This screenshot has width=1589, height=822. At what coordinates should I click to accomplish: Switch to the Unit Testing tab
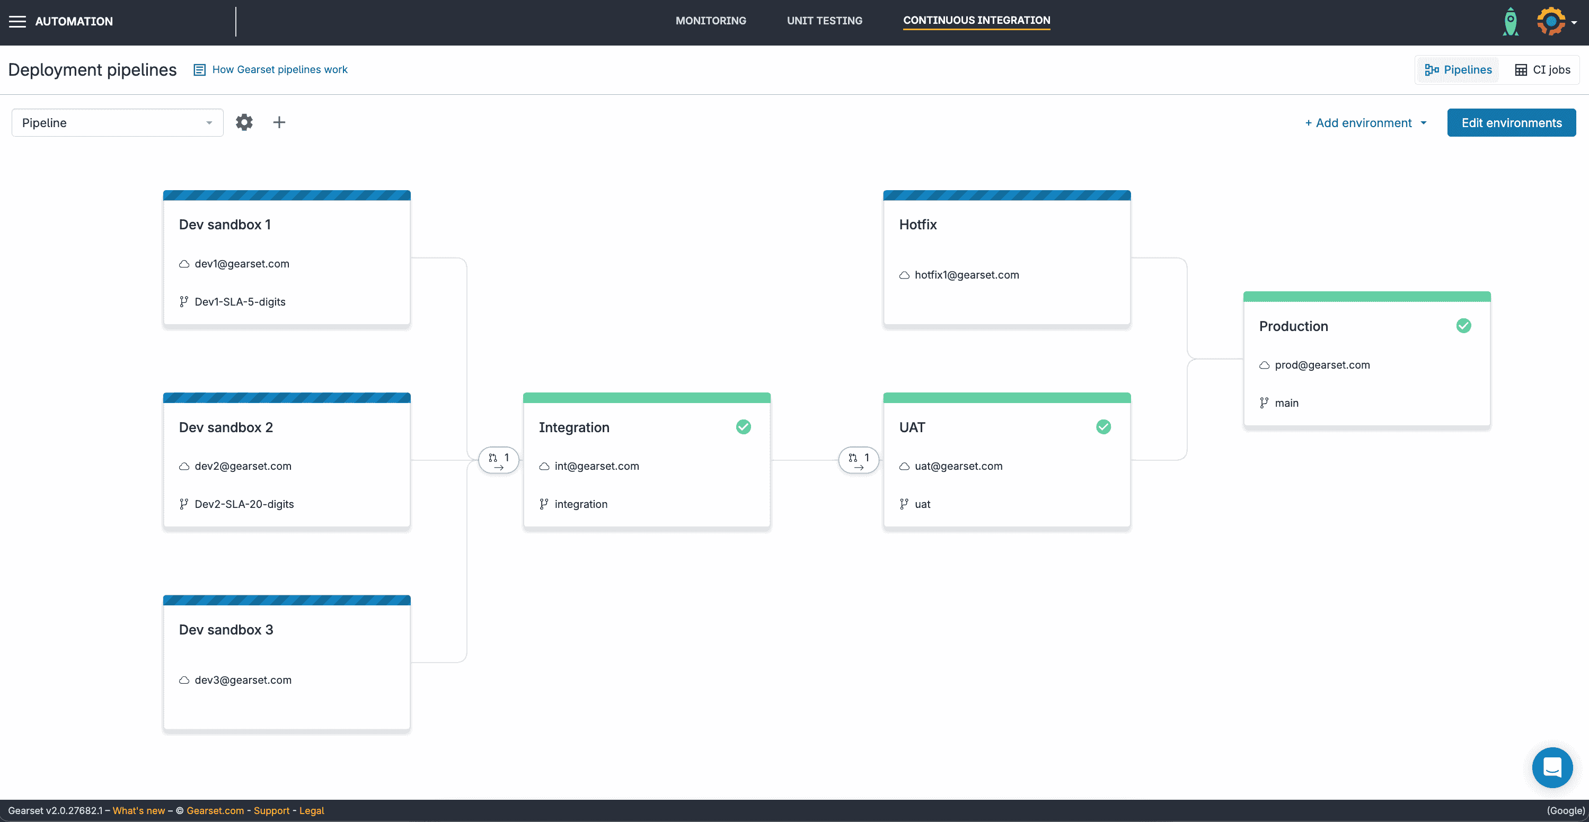824,21
